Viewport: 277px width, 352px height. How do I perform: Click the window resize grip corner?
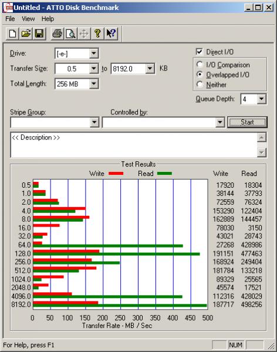271,346
